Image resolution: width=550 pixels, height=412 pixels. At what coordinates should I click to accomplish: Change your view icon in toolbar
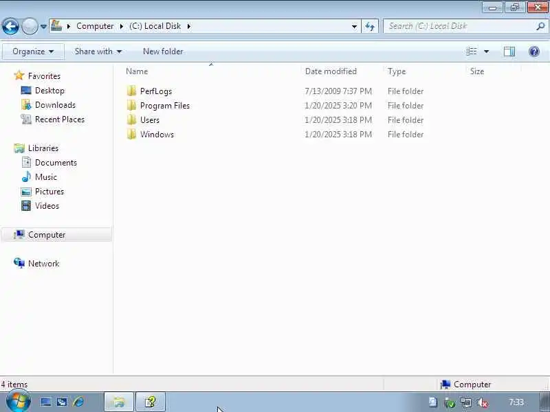pos(472,51)
